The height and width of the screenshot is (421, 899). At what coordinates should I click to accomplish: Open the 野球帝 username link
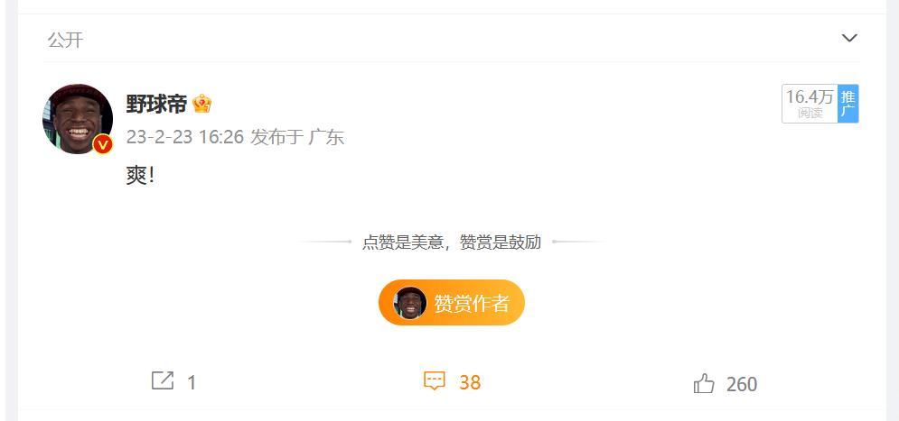156,104
